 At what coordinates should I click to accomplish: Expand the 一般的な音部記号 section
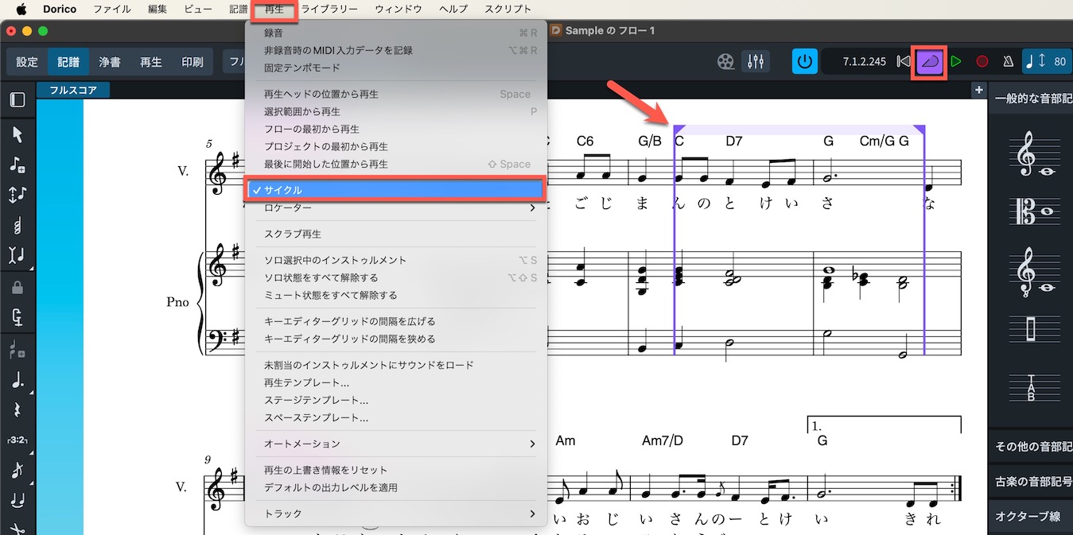click(x=1032, y=99)
